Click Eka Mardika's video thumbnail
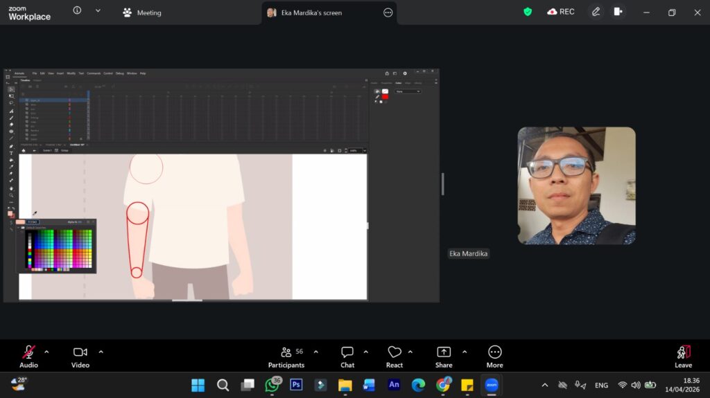Screen dimensions: 710x398 click(x=576, y=186)
